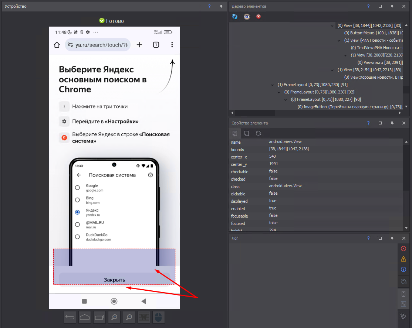
Task: Collapse FrameLayout [92] node
Action: (x=279, y=92)
